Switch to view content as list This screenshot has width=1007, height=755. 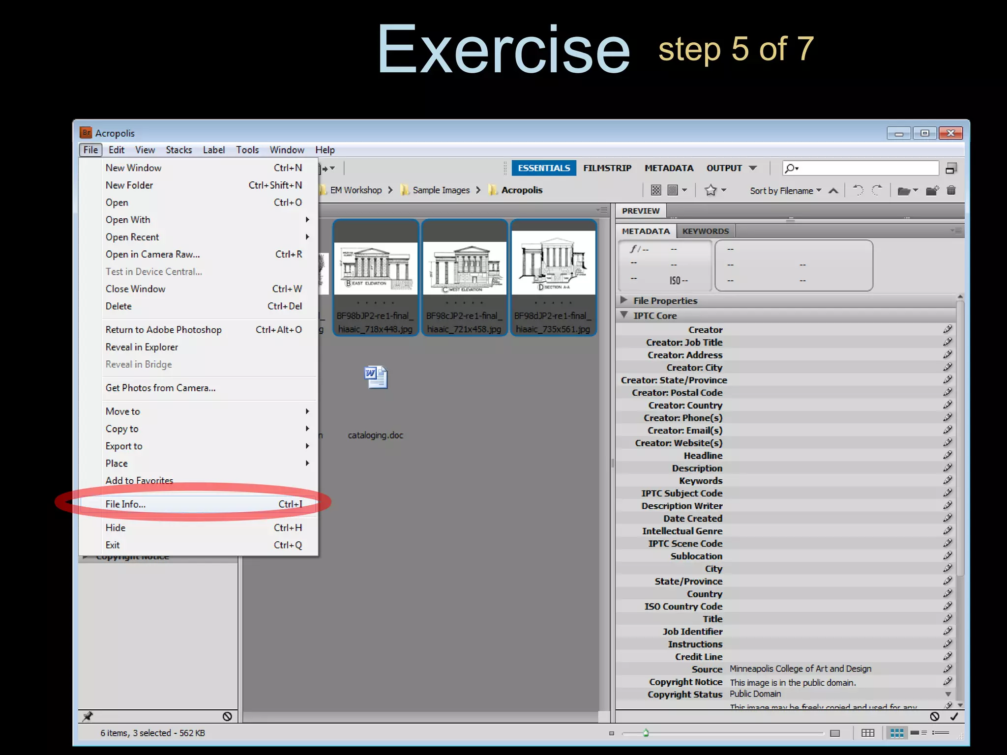pyautogui.click(x=940, y=733)
